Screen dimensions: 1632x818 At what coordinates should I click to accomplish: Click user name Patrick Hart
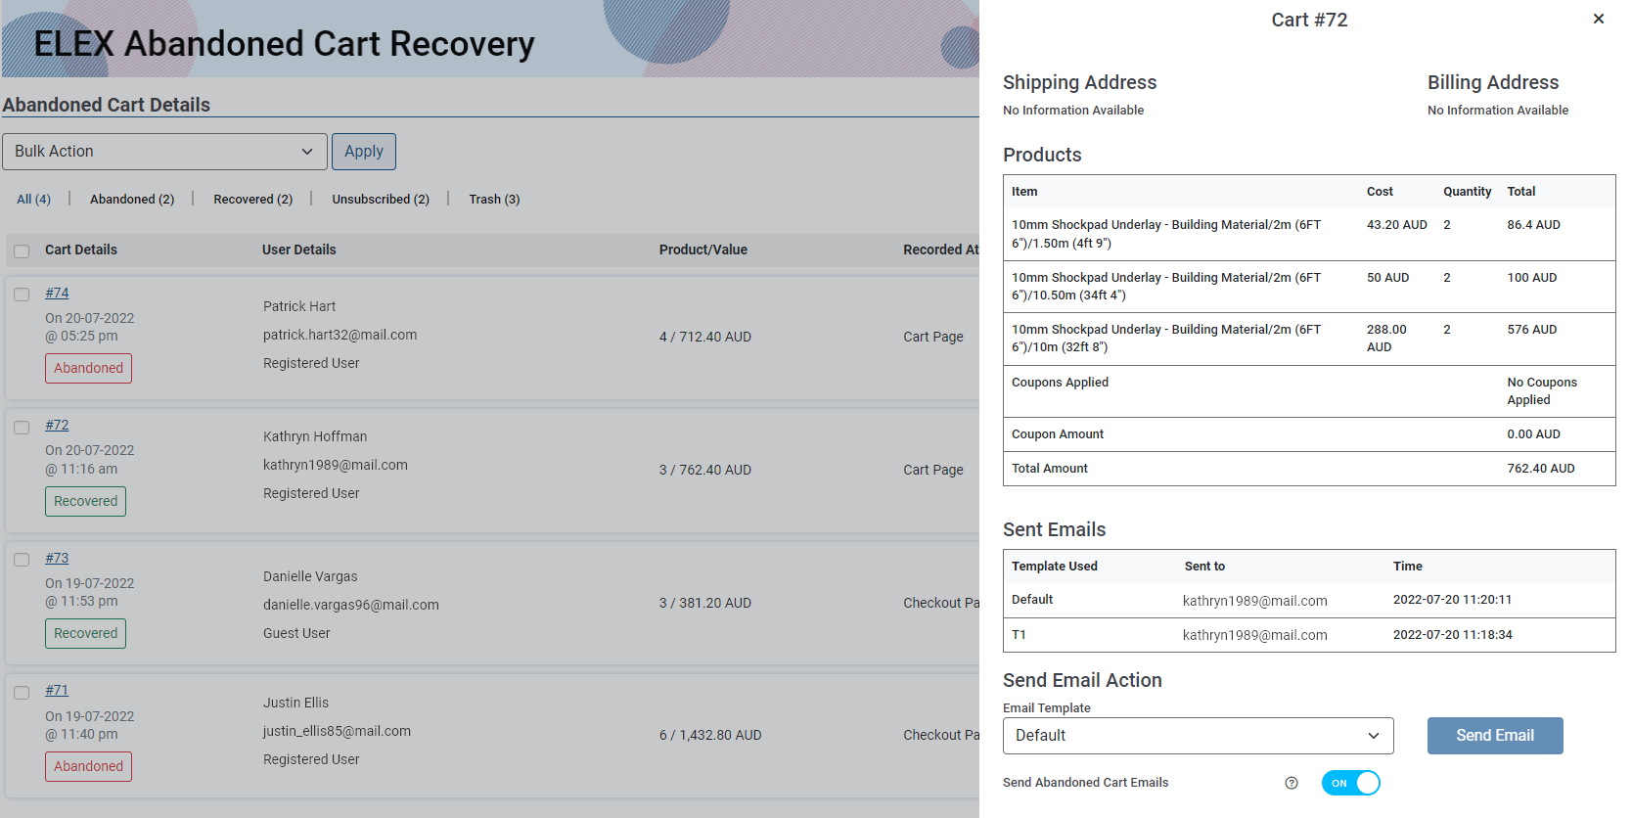point(299,306)
